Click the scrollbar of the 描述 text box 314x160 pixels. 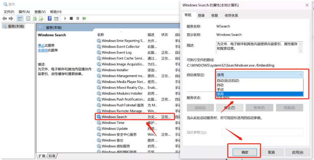tap(301, 47)
